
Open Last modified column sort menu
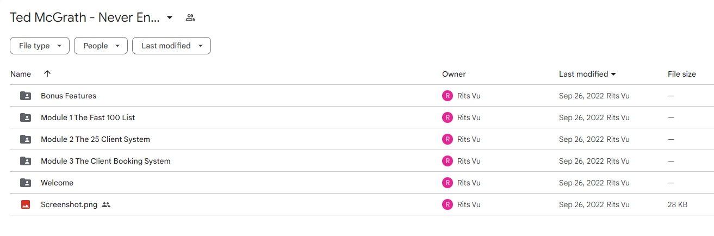point(587,74)
